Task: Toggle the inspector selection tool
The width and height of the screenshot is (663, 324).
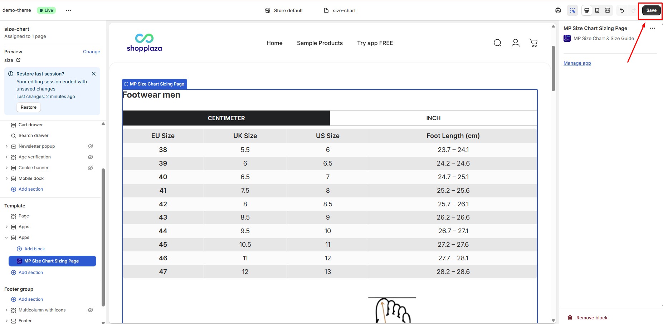Action: click(x=572, y=10)
